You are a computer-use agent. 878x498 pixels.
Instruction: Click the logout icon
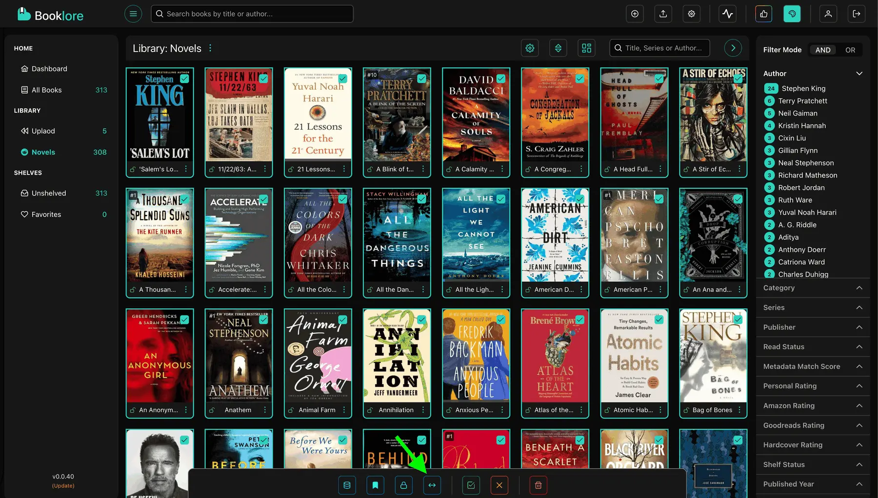click(857, 14)
